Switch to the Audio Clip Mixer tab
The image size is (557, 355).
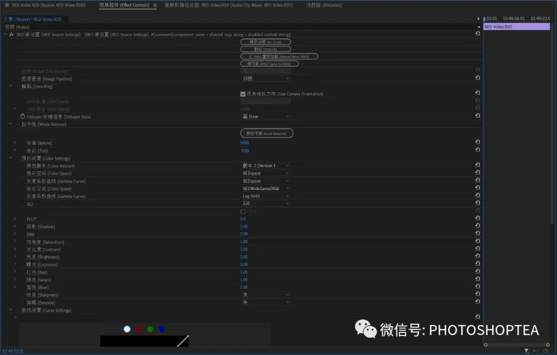pos(229,5)
